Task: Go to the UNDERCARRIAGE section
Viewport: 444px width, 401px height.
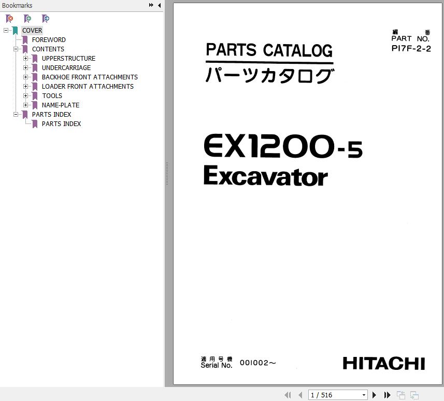Action: pos(66,68)
